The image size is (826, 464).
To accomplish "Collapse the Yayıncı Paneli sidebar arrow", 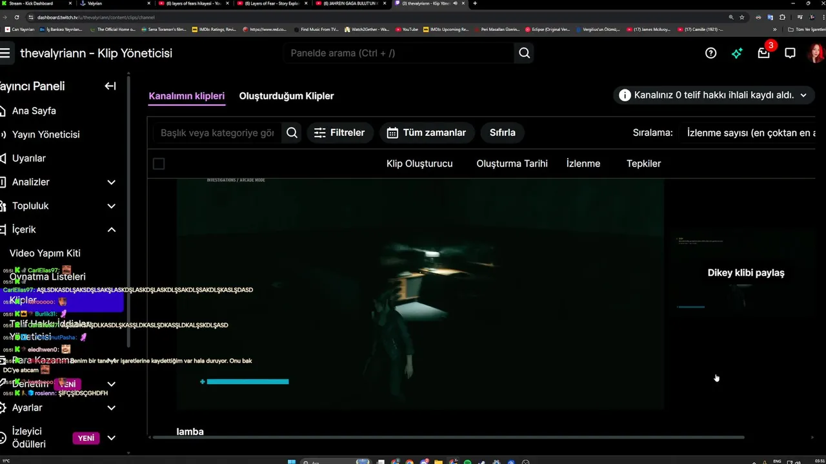I will pos(110,86).
